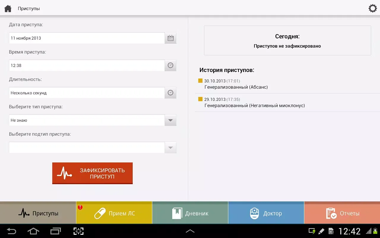Open history entry 29.10.2013 Негативный миоклонус
The image size is (380, 238).
pos(287,103)
